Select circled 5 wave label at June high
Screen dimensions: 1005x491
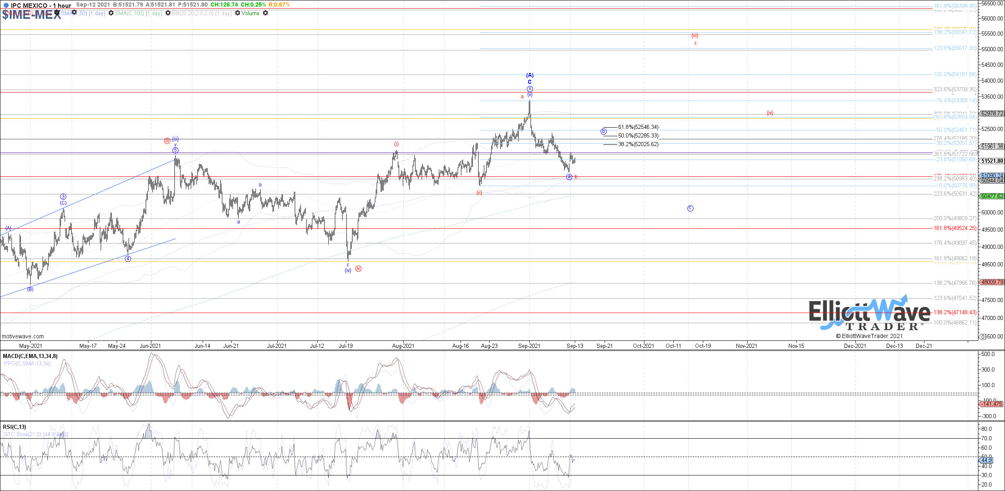point(175,150)
